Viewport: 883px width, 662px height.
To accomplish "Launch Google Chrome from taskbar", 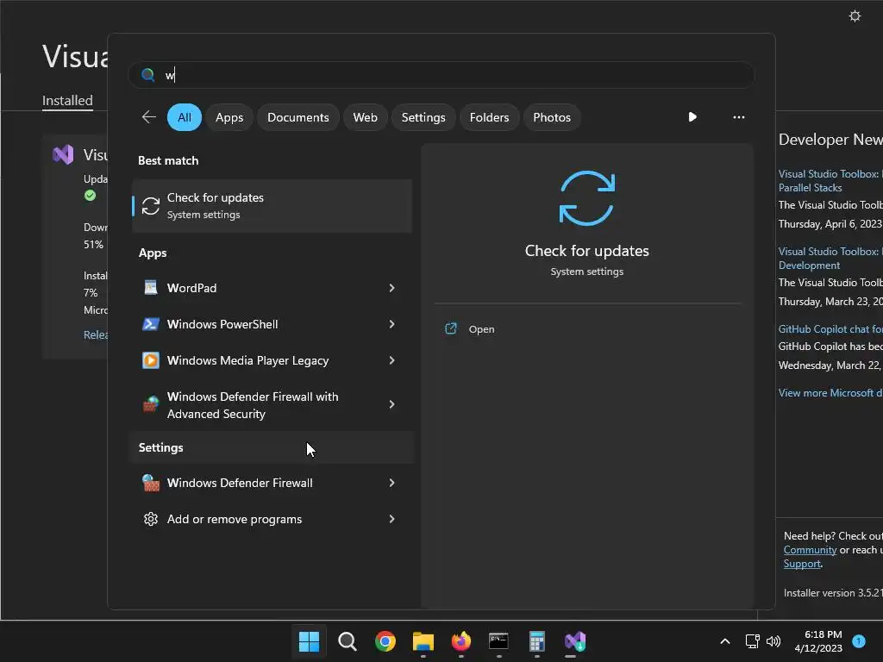I will tap(385, 641).
